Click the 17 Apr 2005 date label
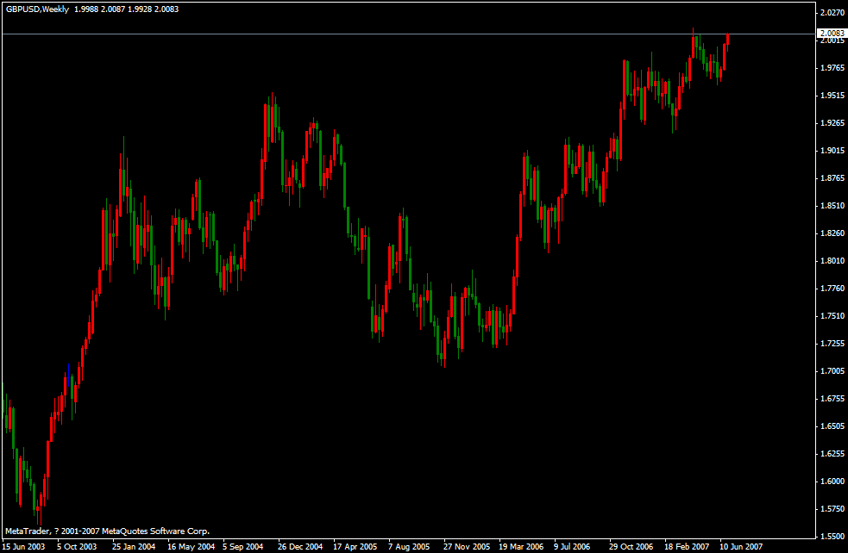Image resolution: width=848 pixels, height=553 pixels. (355, 546)
